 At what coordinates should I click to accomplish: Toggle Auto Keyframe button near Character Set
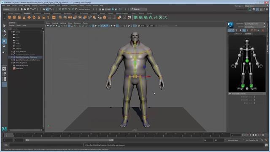tap(262, 140)
